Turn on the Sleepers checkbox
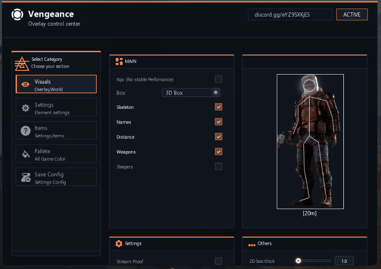Viewport: 381px width, 269px height. click(x=219, y=166)
